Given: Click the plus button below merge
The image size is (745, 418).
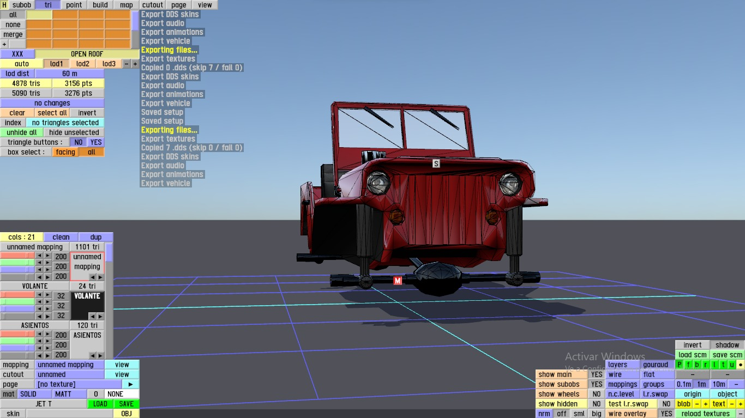Looking at the screenshot, I should point(4,44).
